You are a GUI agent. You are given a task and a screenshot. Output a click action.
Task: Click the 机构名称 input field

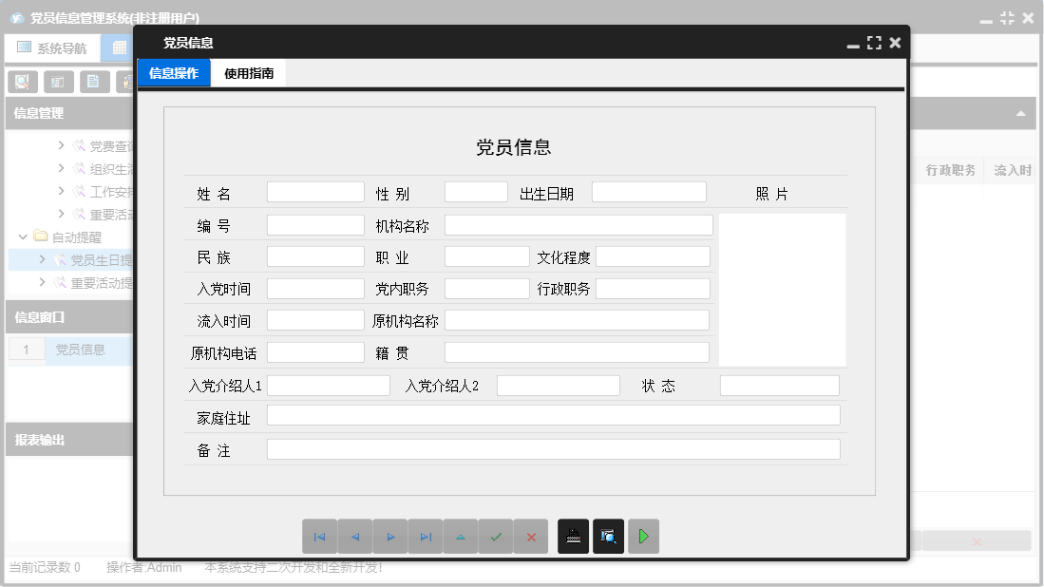[x=579, y=225]
